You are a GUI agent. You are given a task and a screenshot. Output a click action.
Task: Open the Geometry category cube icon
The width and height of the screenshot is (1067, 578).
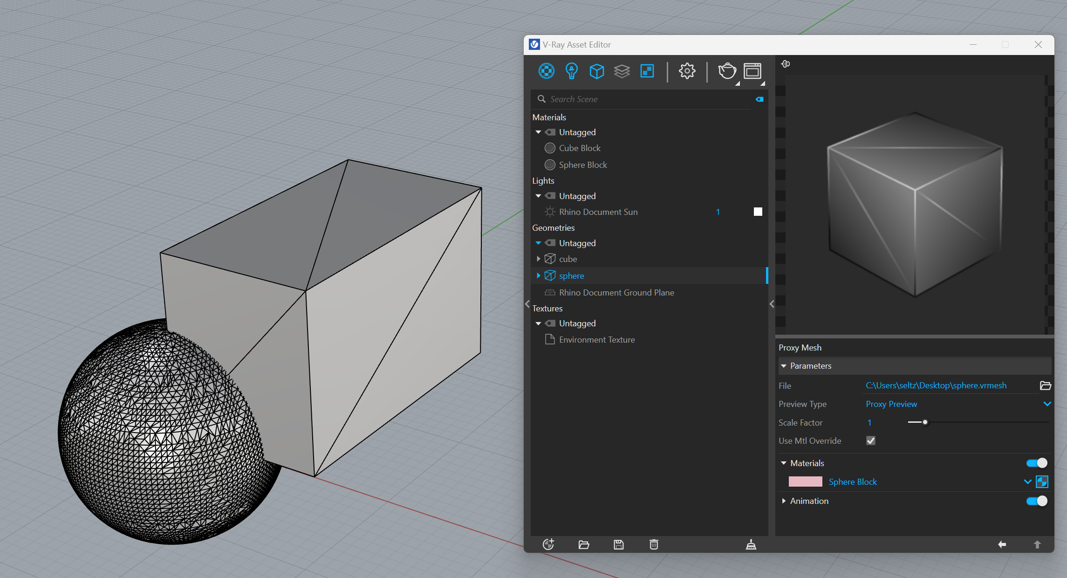point(597,71)
